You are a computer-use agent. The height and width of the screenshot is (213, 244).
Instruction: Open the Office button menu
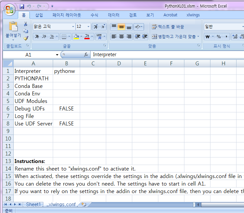coord(9,9)
